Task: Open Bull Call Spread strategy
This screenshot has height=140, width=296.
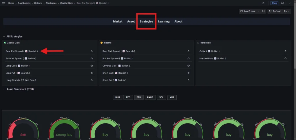Action: click(21, 58)
